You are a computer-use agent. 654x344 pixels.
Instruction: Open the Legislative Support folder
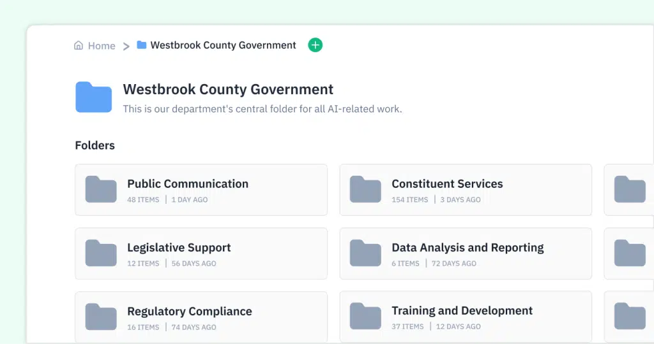(x=179, y=248)
